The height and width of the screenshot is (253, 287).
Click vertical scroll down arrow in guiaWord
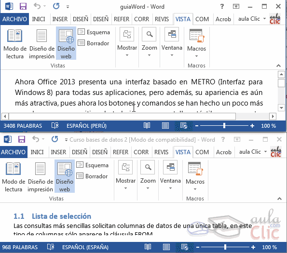click(x=281, y=108)
